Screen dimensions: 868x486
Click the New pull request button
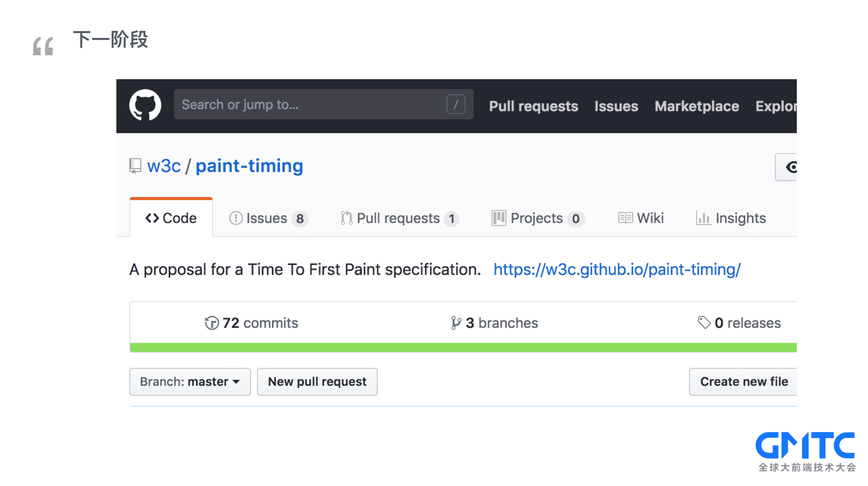(317, 382)
